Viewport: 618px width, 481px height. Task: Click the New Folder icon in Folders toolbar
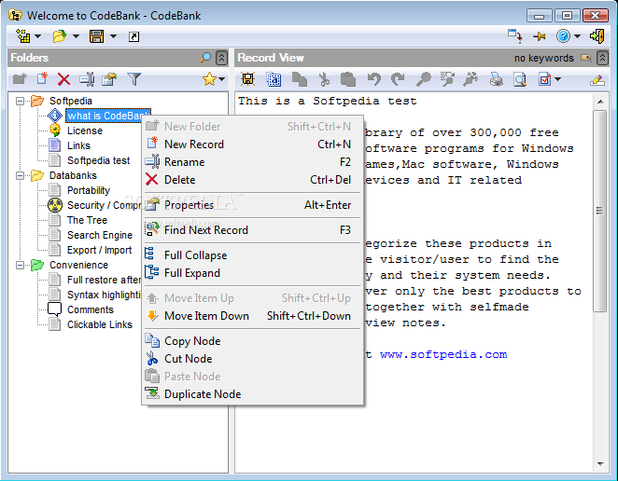click(x=20, y=79)
